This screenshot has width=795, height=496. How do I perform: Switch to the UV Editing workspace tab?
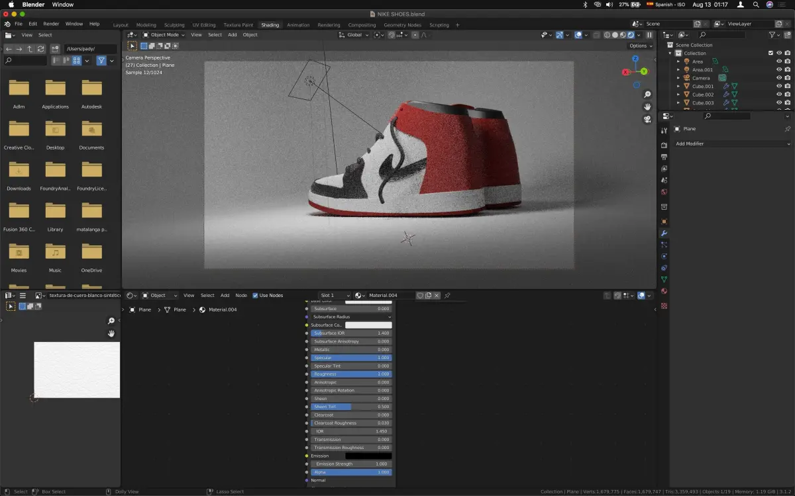[204, 25]
